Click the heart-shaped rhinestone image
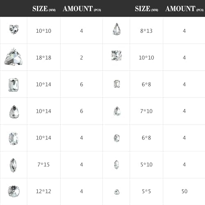 point(14,29)
